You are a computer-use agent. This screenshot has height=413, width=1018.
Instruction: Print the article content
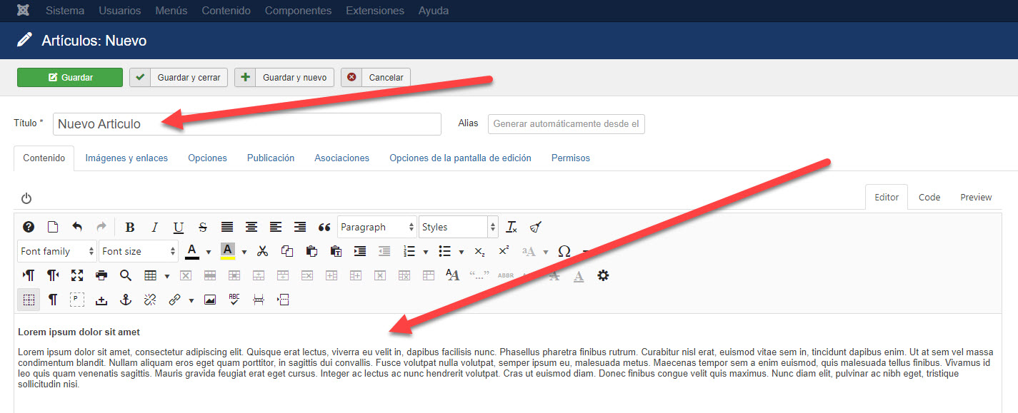tap(101, 275)
